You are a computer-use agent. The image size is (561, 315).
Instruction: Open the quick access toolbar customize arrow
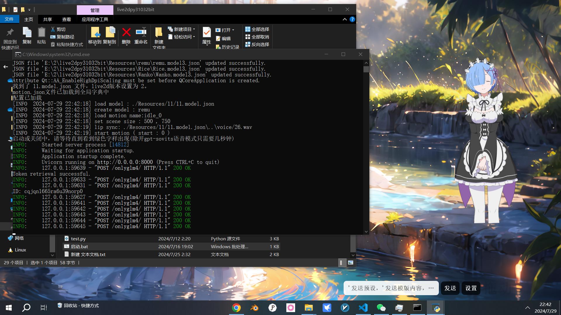pos(29,10)
